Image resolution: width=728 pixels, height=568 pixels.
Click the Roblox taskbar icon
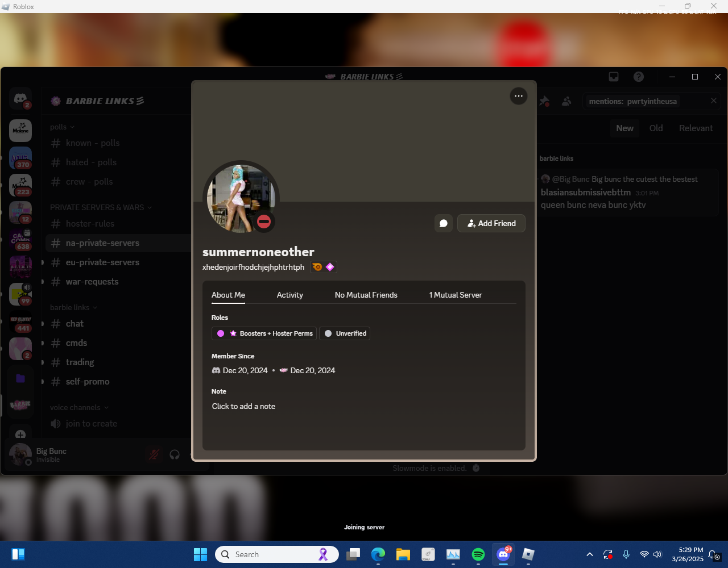click(x=528, y=554)
